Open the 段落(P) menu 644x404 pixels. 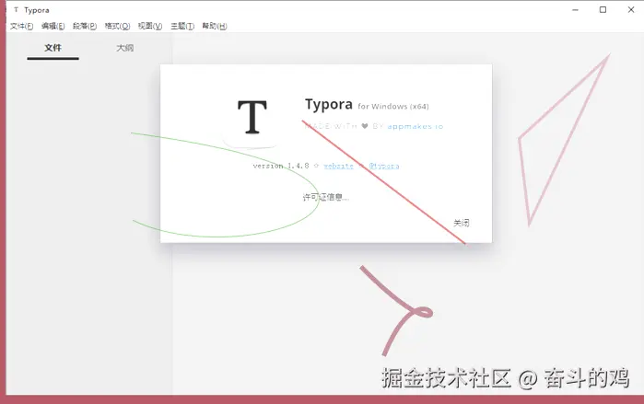click(x=85, y=27)
